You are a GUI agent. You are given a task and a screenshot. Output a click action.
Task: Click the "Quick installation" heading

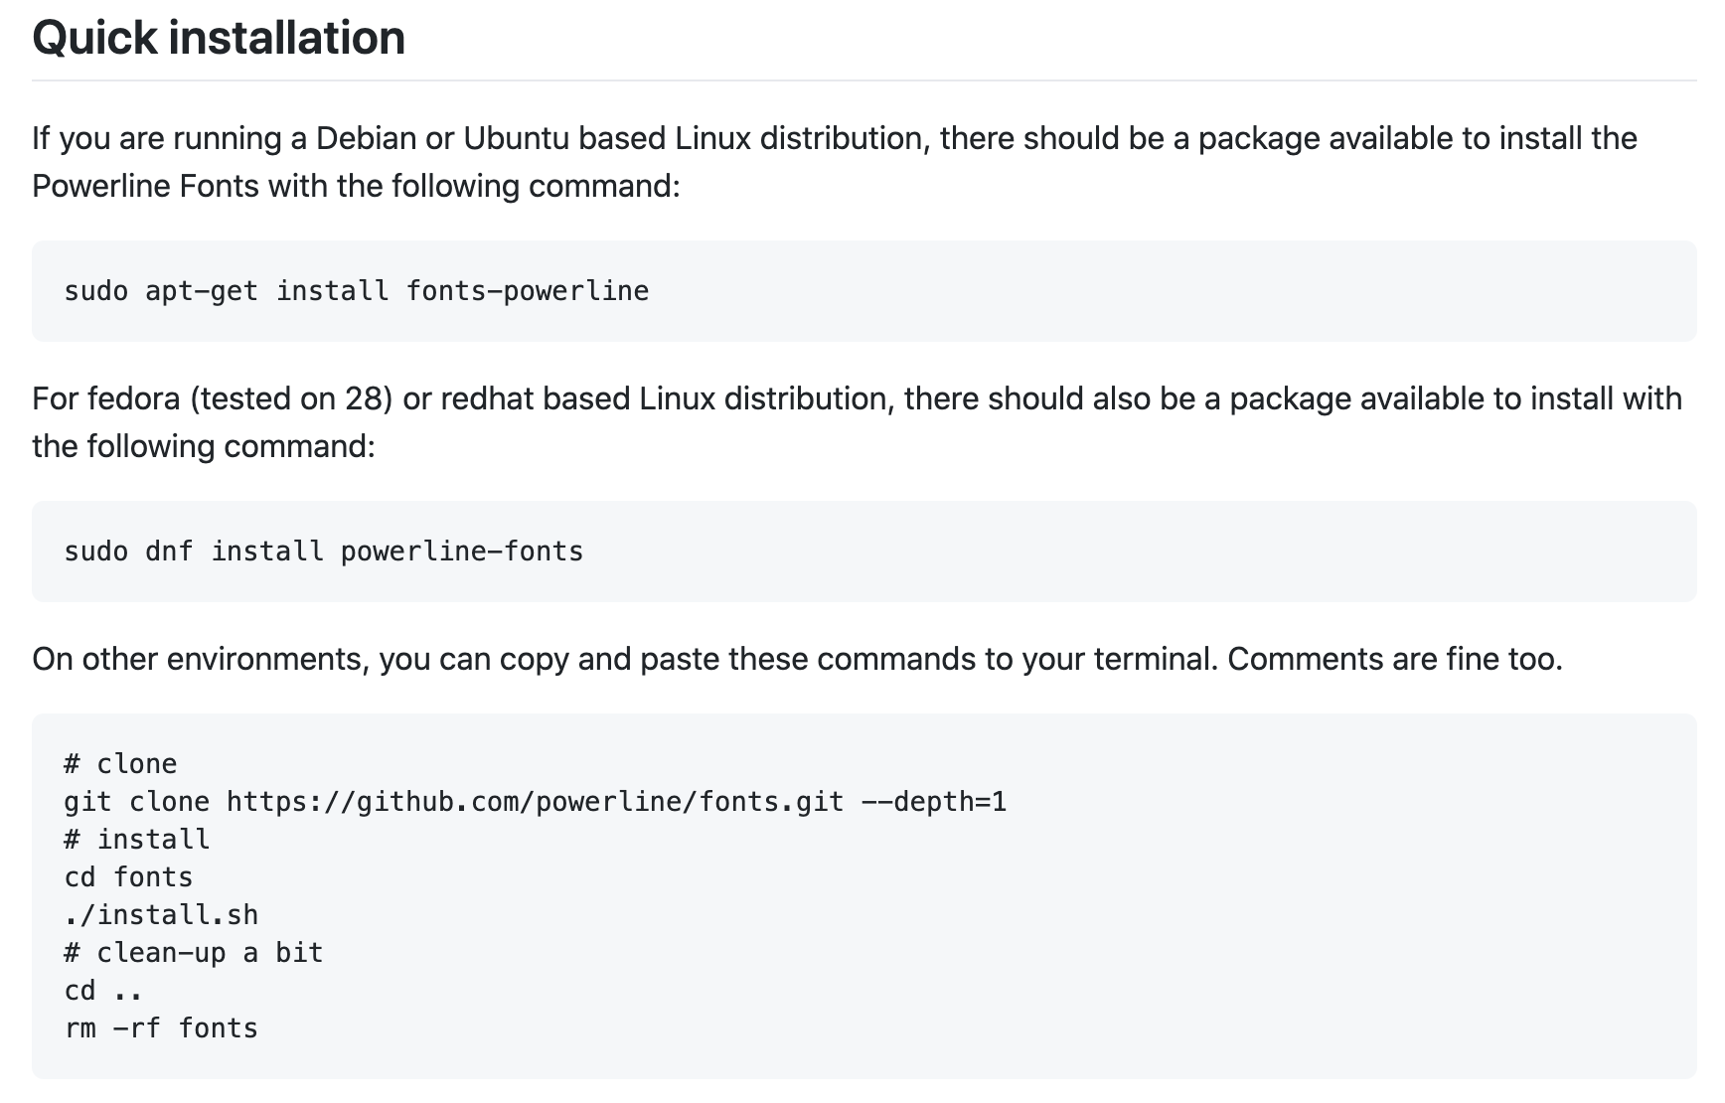(x=219, y=38)
